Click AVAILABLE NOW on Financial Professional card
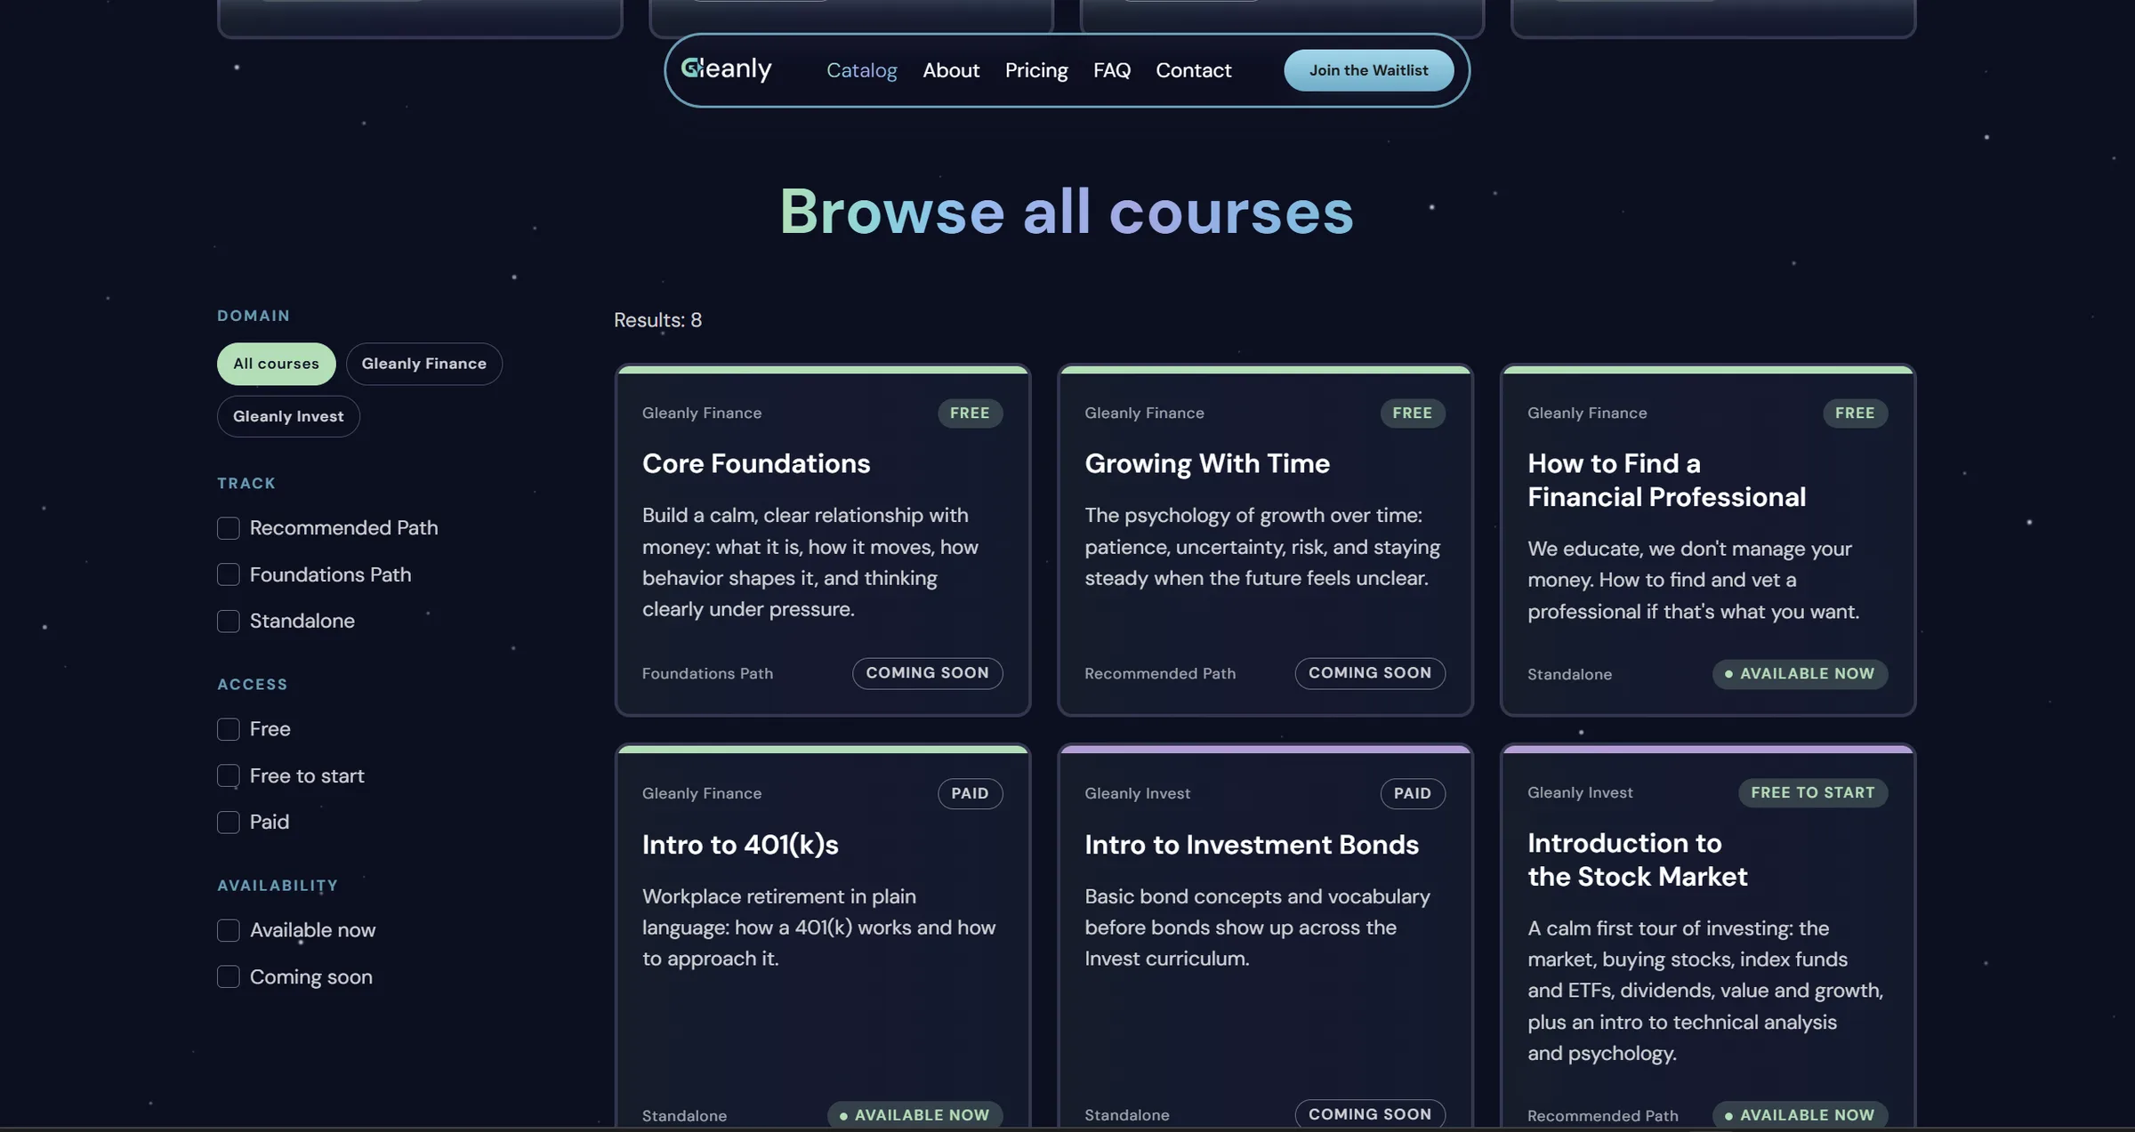The width and height of the screenshot is (2135, 1132). 1800,674
